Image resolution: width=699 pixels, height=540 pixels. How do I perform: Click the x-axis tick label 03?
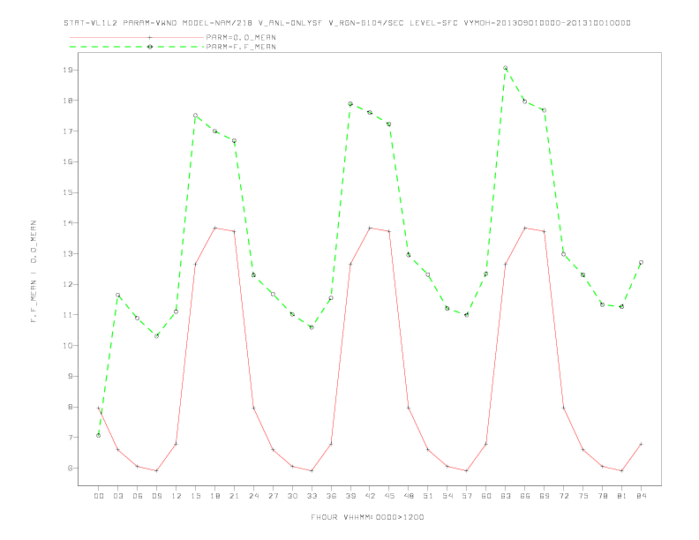(118, 496)
